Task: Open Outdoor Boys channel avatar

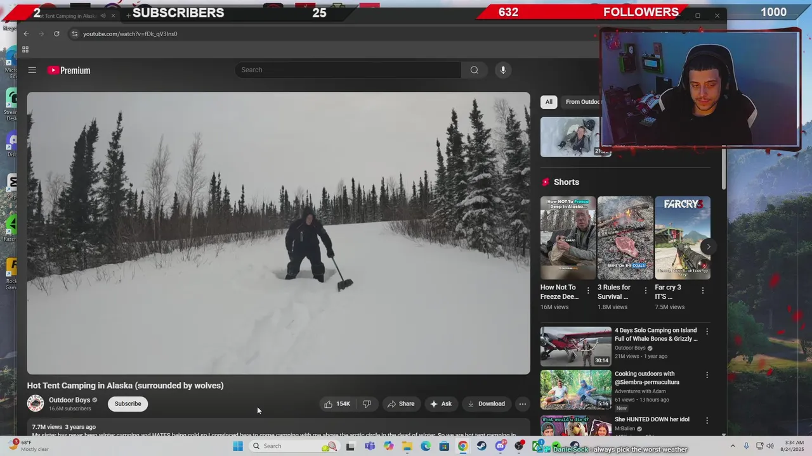Action: coord(36,403)
